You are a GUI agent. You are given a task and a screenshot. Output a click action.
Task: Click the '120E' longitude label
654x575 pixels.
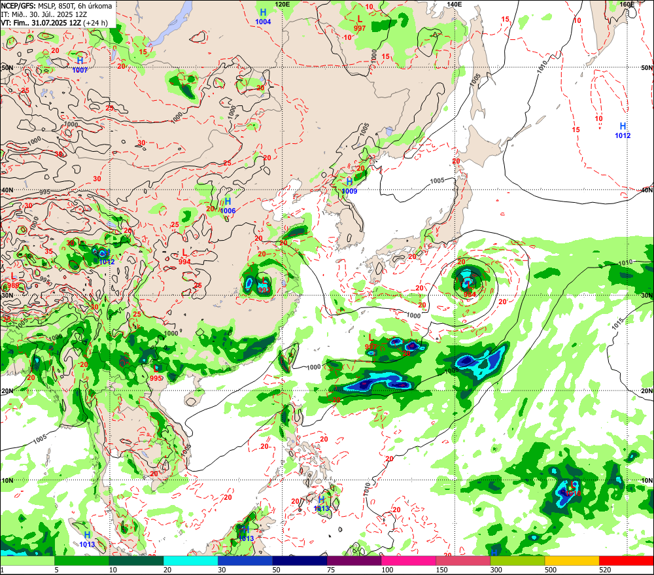pos(283,4)
